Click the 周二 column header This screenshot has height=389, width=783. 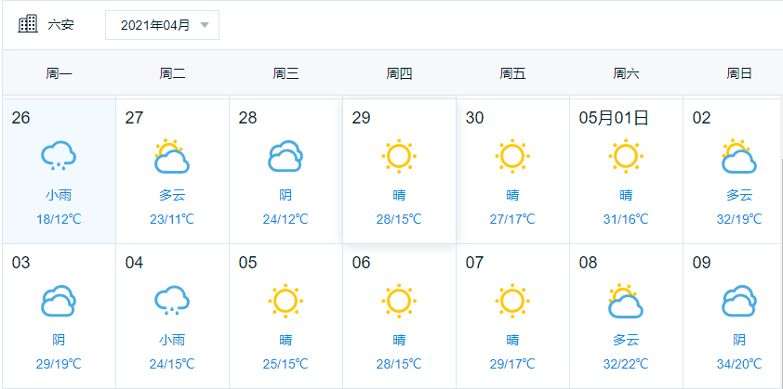pos(172,74)
